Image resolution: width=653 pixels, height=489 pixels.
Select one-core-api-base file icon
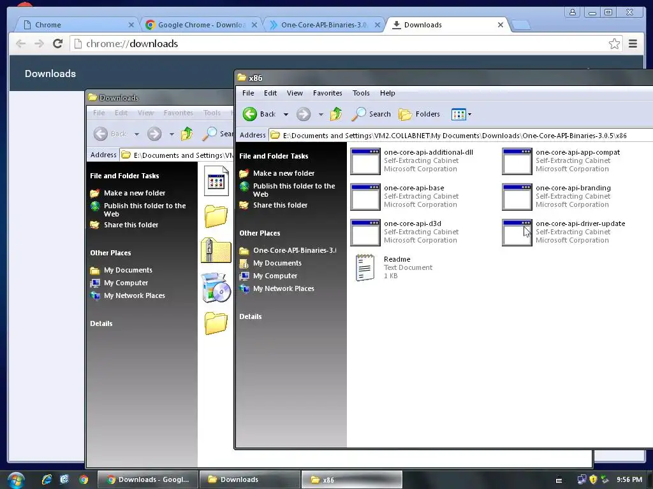pos(365,197)
